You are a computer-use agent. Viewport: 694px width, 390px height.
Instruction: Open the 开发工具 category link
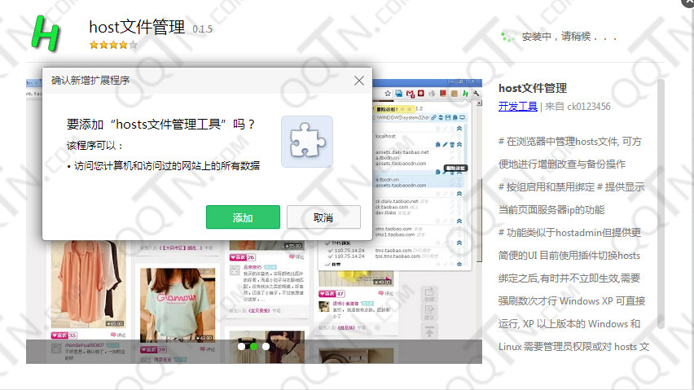click(x=517, y=106)
